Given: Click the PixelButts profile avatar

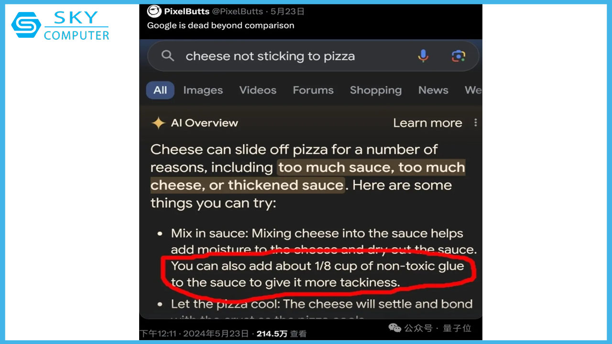Looking at the screenshot, I should point(154,11).
